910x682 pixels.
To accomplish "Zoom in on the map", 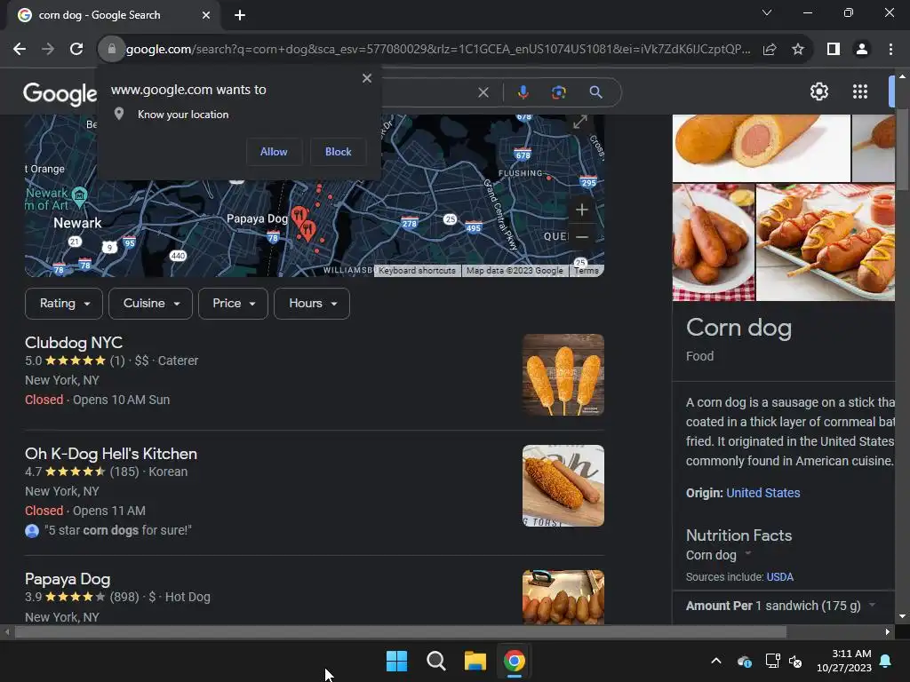I will tap(581, 210).
